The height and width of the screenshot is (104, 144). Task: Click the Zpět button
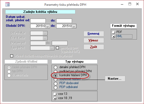coord(94,47)
